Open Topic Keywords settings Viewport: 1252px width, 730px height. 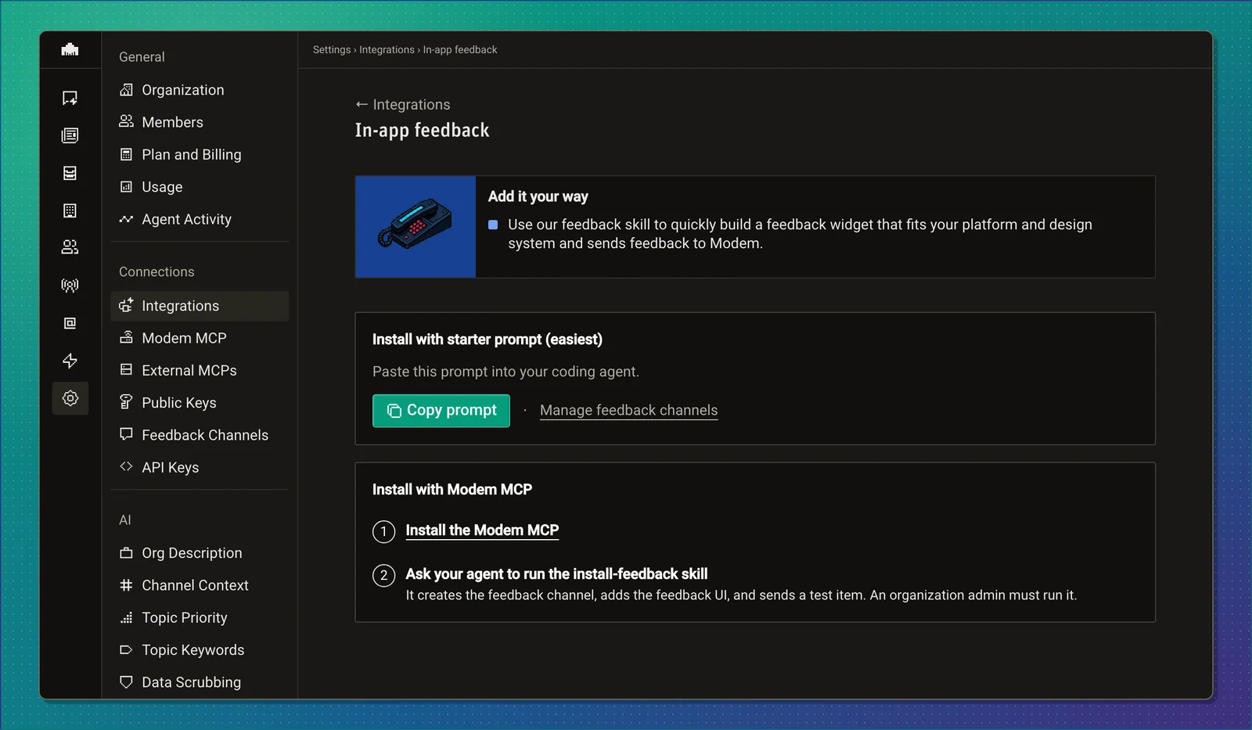point(200,650)
